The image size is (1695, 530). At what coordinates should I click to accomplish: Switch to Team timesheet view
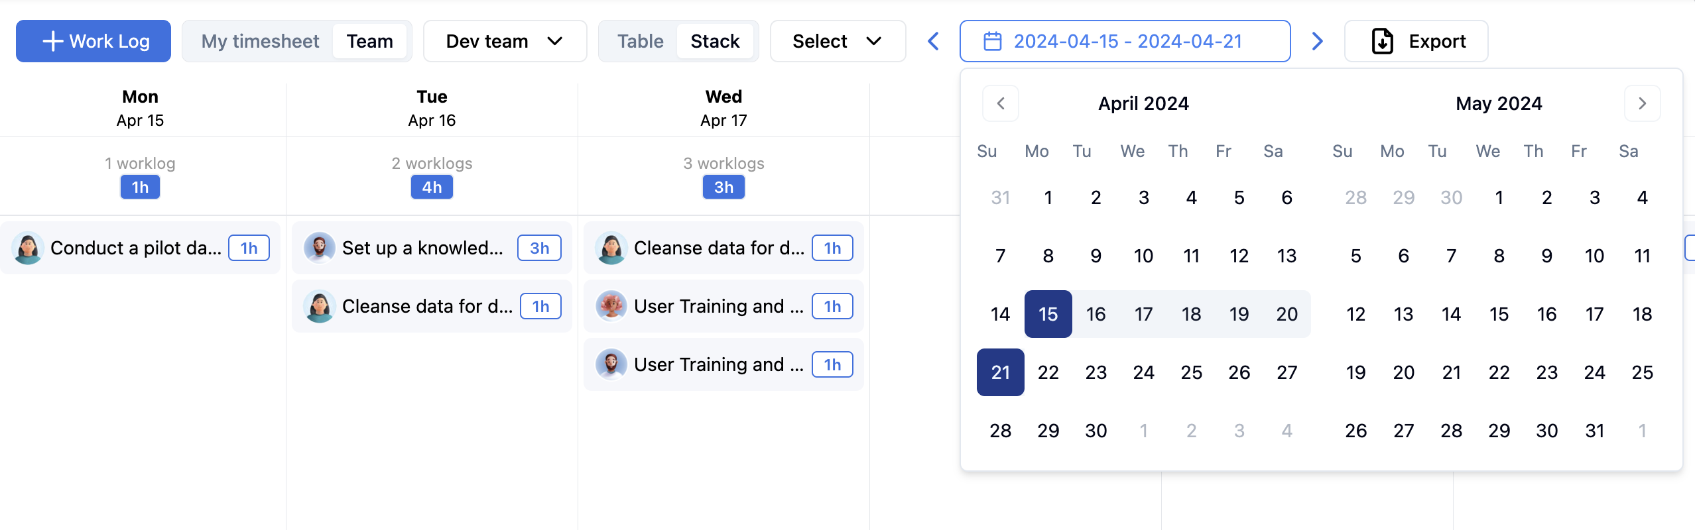tap(369, 41)
